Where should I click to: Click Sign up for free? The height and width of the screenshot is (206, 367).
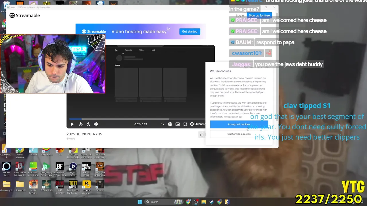[x=259, y=15]
